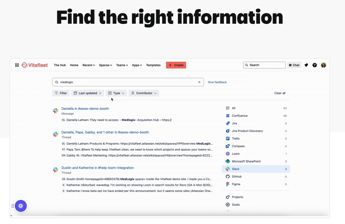Open Templates in the nav bar

(x=153, y=65)
